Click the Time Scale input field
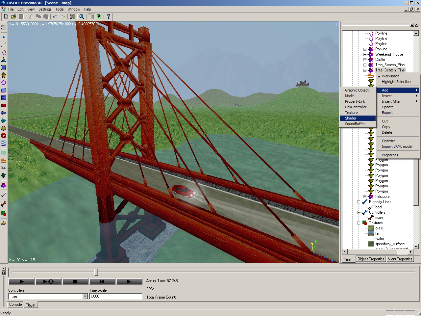This screenshot has height=316, width=421. point(115,296)
